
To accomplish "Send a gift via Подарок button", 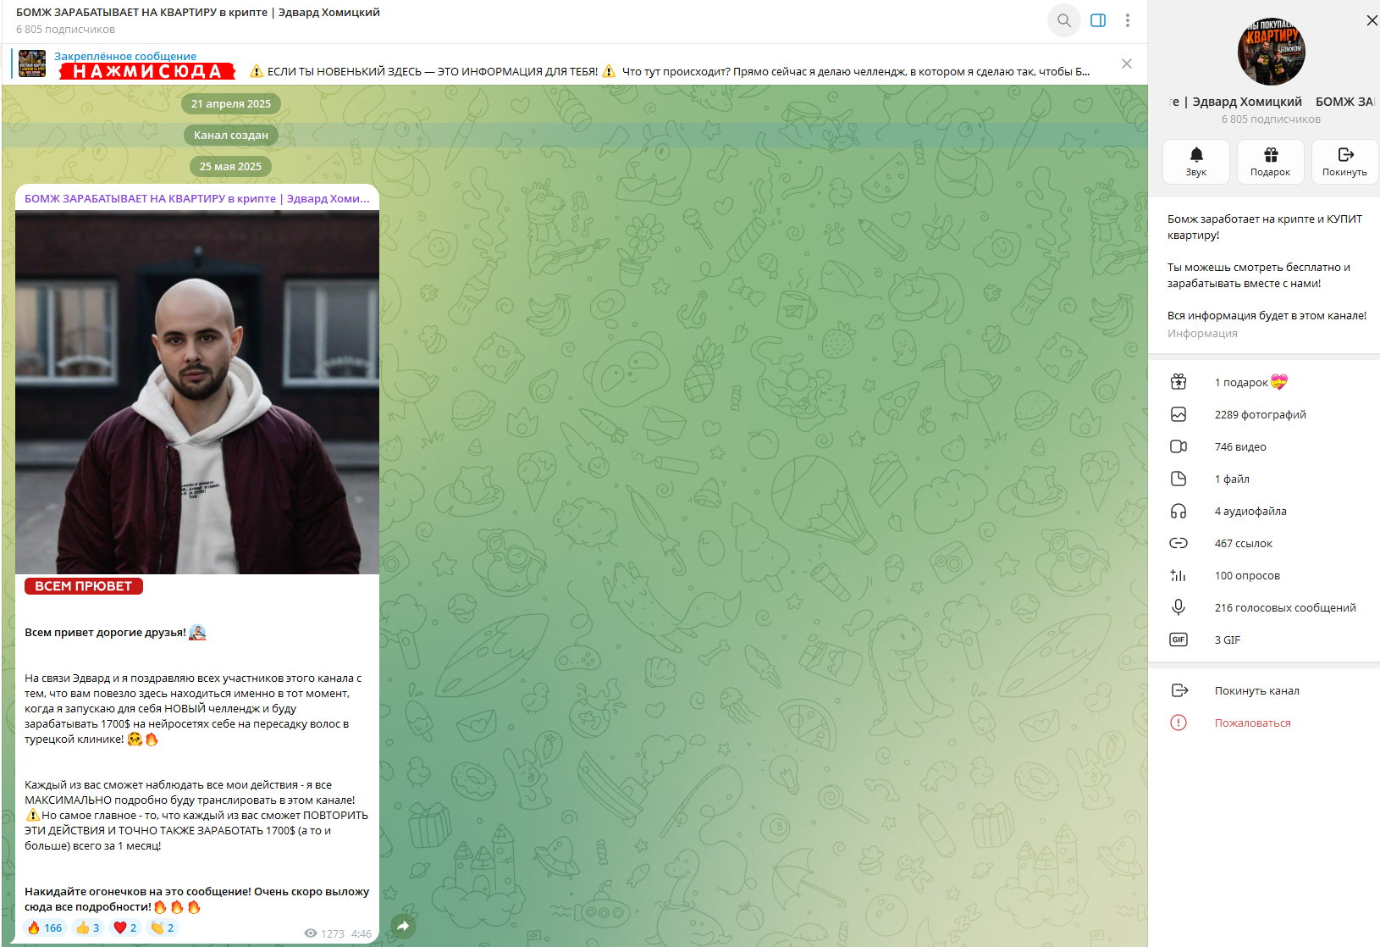I will click(1270, 161).
